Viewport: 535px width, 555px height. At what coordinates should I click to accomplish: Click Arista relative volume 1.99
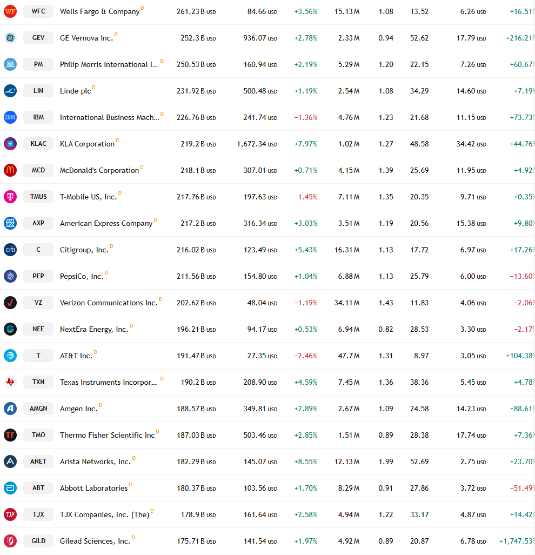(386, 462)
